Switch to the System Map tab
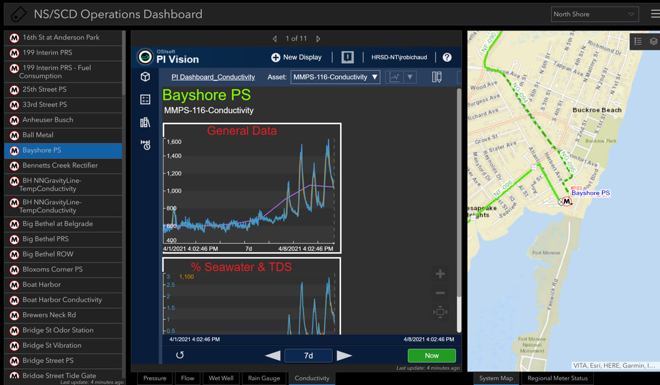This screenshot has width=660, height=385. 496,378
